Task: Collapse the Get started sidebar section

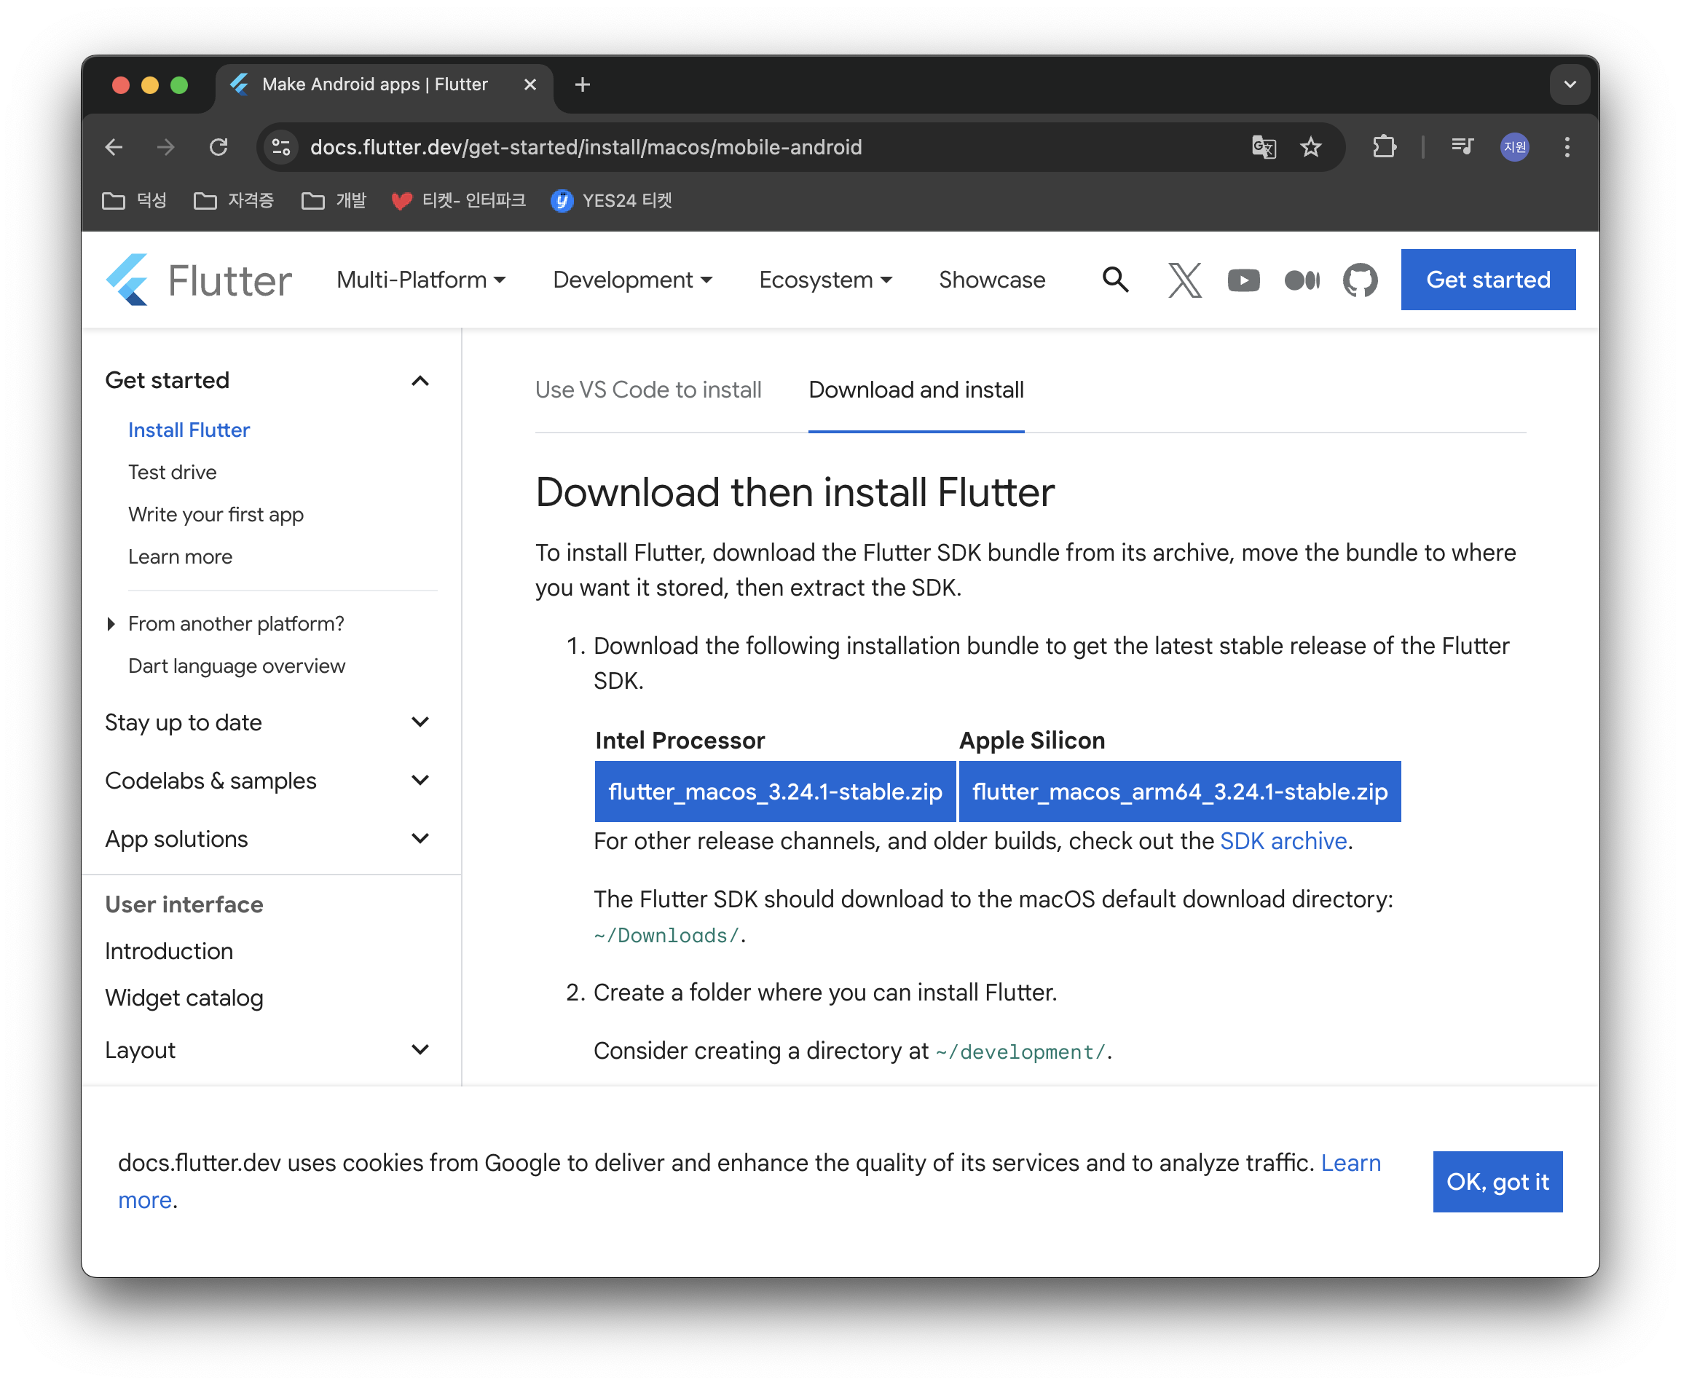Action: (x=420, y=381)
